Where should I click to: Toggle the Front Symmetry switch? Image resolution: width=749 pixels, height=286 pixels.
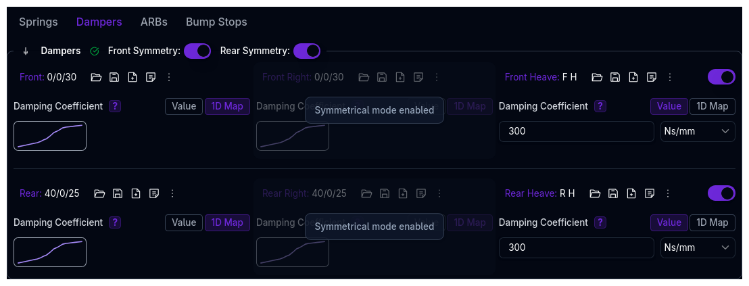197,51
